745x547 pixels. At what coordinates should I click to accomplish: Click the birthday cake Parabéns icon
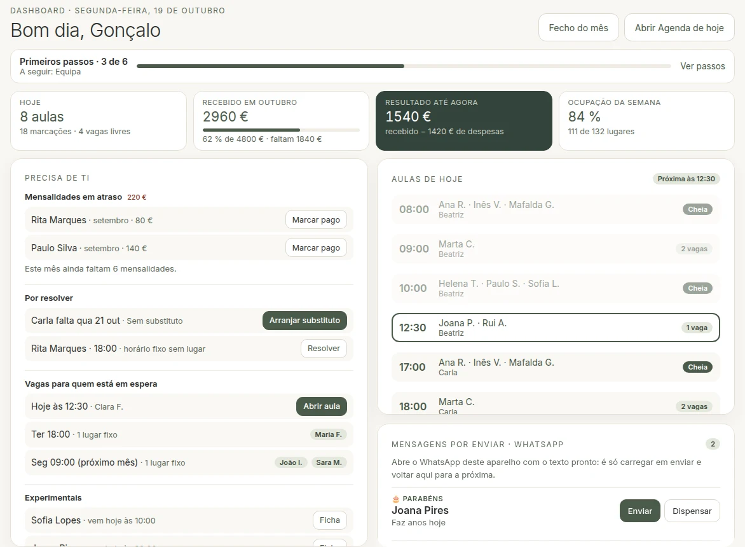pyautogui.click(x=396, y=499)
